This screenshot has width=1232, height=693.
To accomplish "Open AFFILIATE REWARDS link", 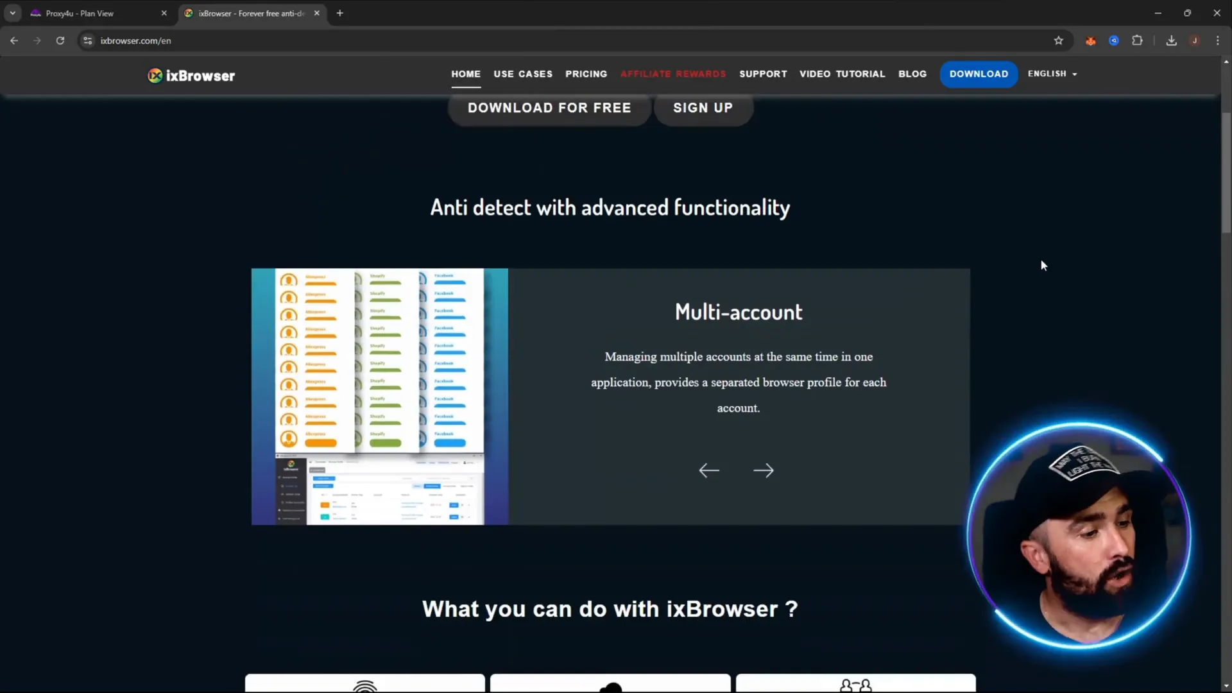I will pyautogui.click(x=673, y=74).
